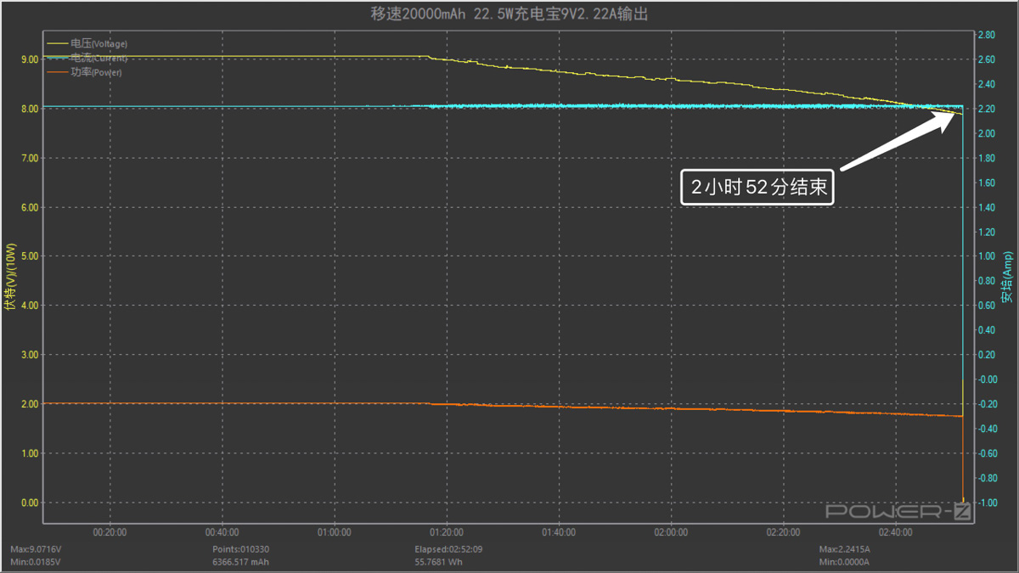
Task: Click the 02:00:00 time axis marker
Action: pos(671,532)
